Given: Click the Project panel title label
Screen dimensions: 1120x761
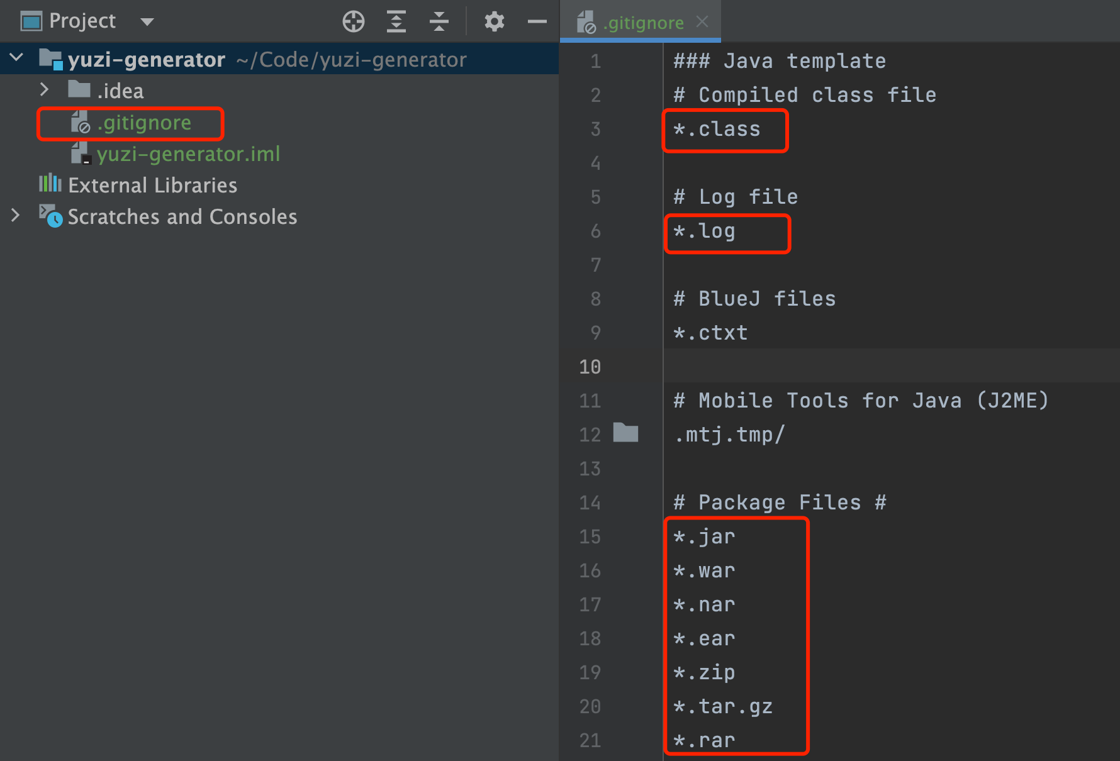Looking at the screenshot, I should coord(82,21).
